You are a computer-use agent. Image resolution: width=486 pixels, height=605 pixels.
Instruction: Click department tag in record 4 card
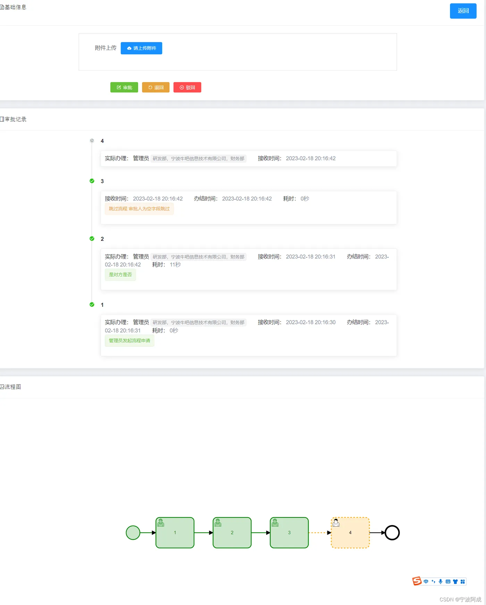[x=199, y=158]
